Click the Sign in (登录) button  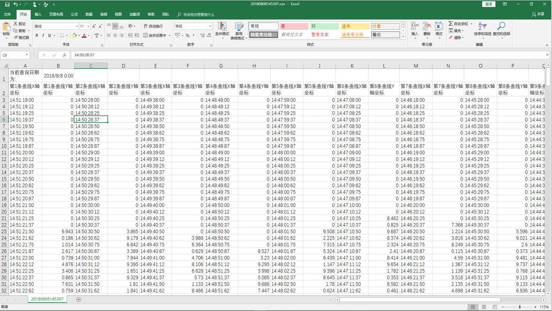coord(488,4)
